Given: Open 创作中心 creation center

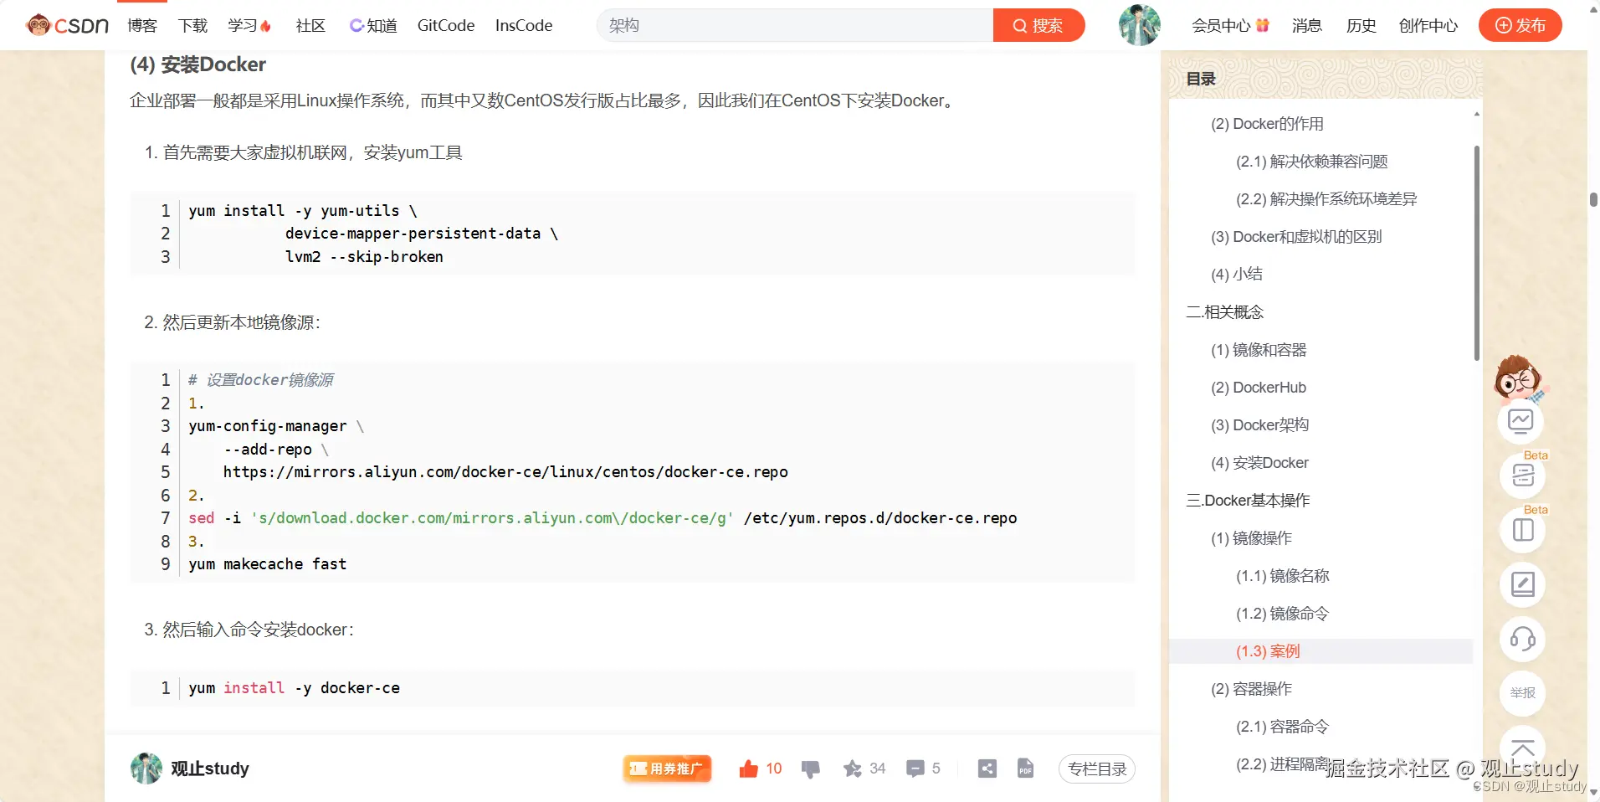Looking at the screenshot, I should tap(1428, 25).
